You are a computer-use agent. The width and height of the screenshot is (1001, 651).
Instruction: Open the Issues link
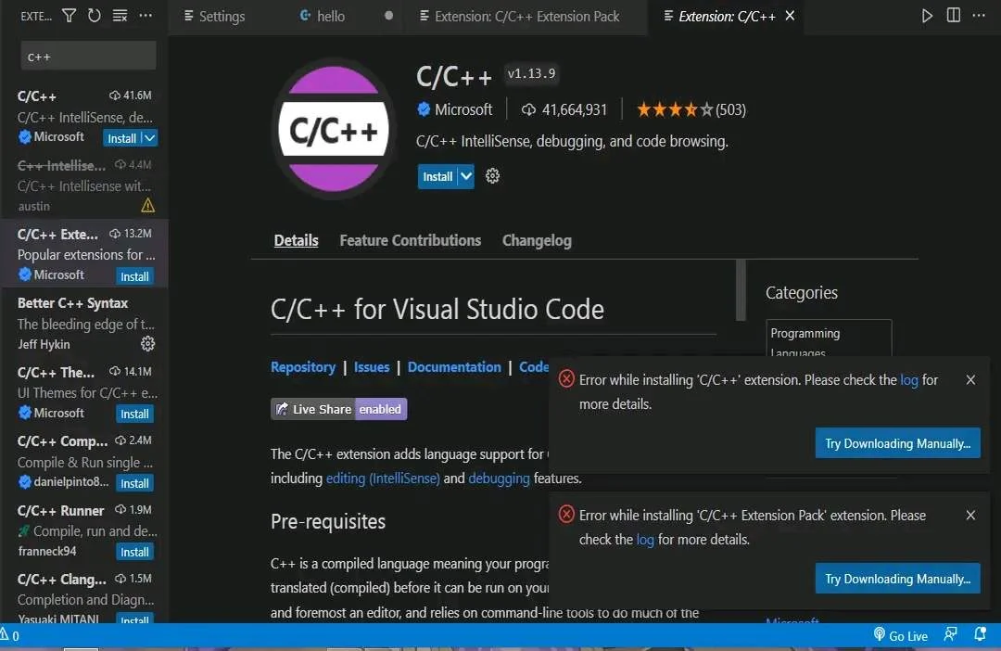click(372, 366)
